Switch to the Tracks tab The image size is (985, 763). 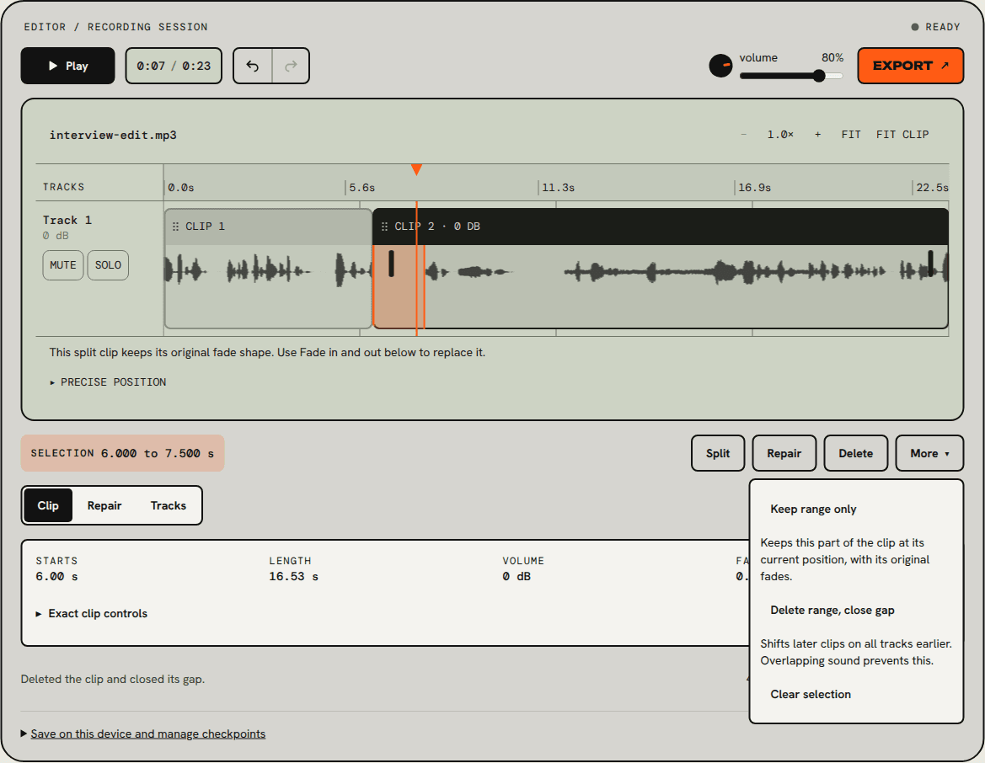tap(169, 505)
